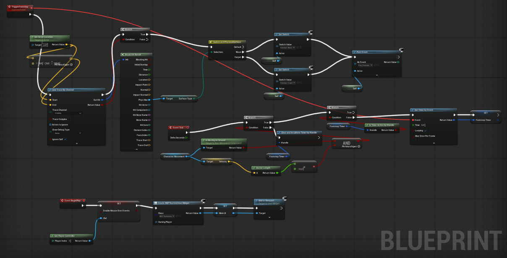507x258 pixels.
Task: Select the Is Moving on Ground node header
Action: click(x=224, y=141)
